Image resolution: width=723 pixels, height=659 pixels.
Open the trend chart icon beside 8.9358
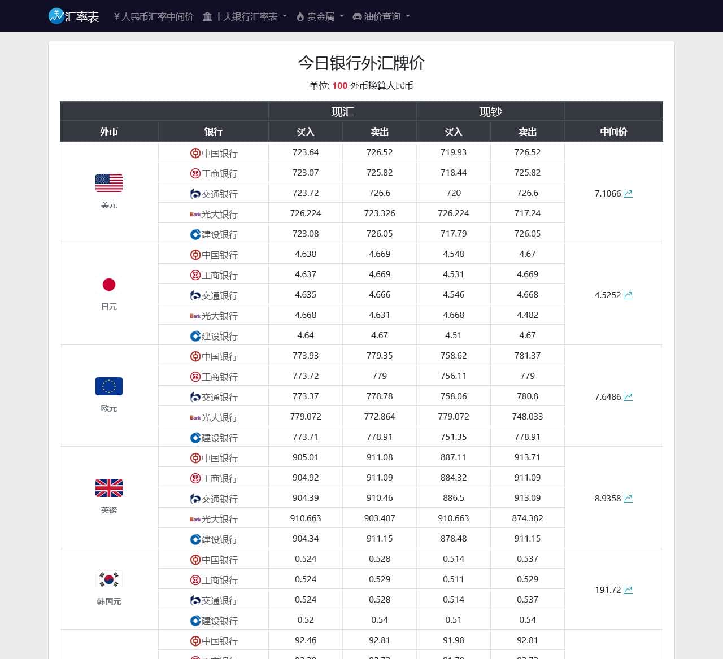pos(628,498)
